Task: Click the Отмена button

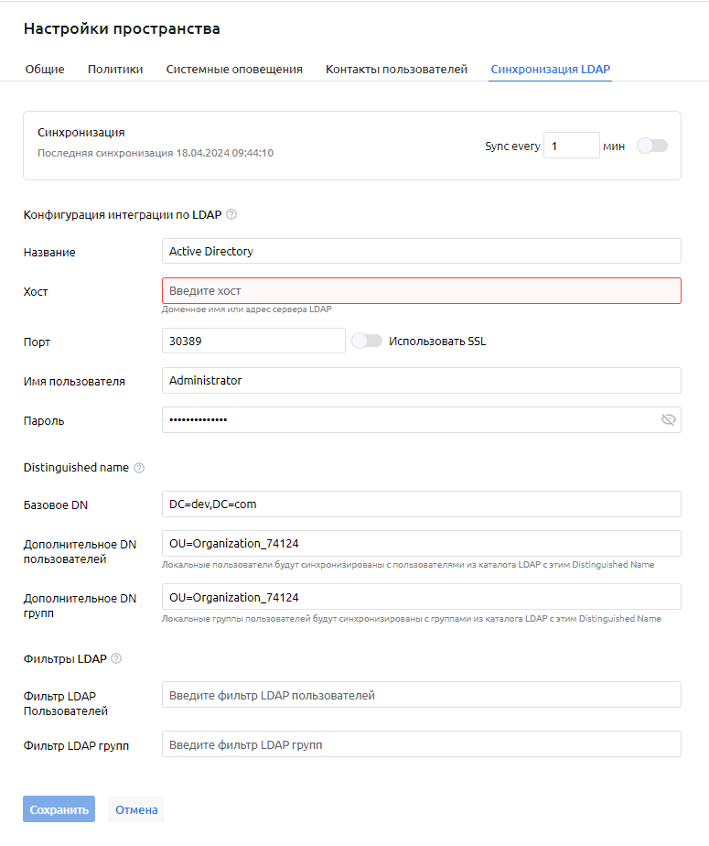Action: click(136, 809)
